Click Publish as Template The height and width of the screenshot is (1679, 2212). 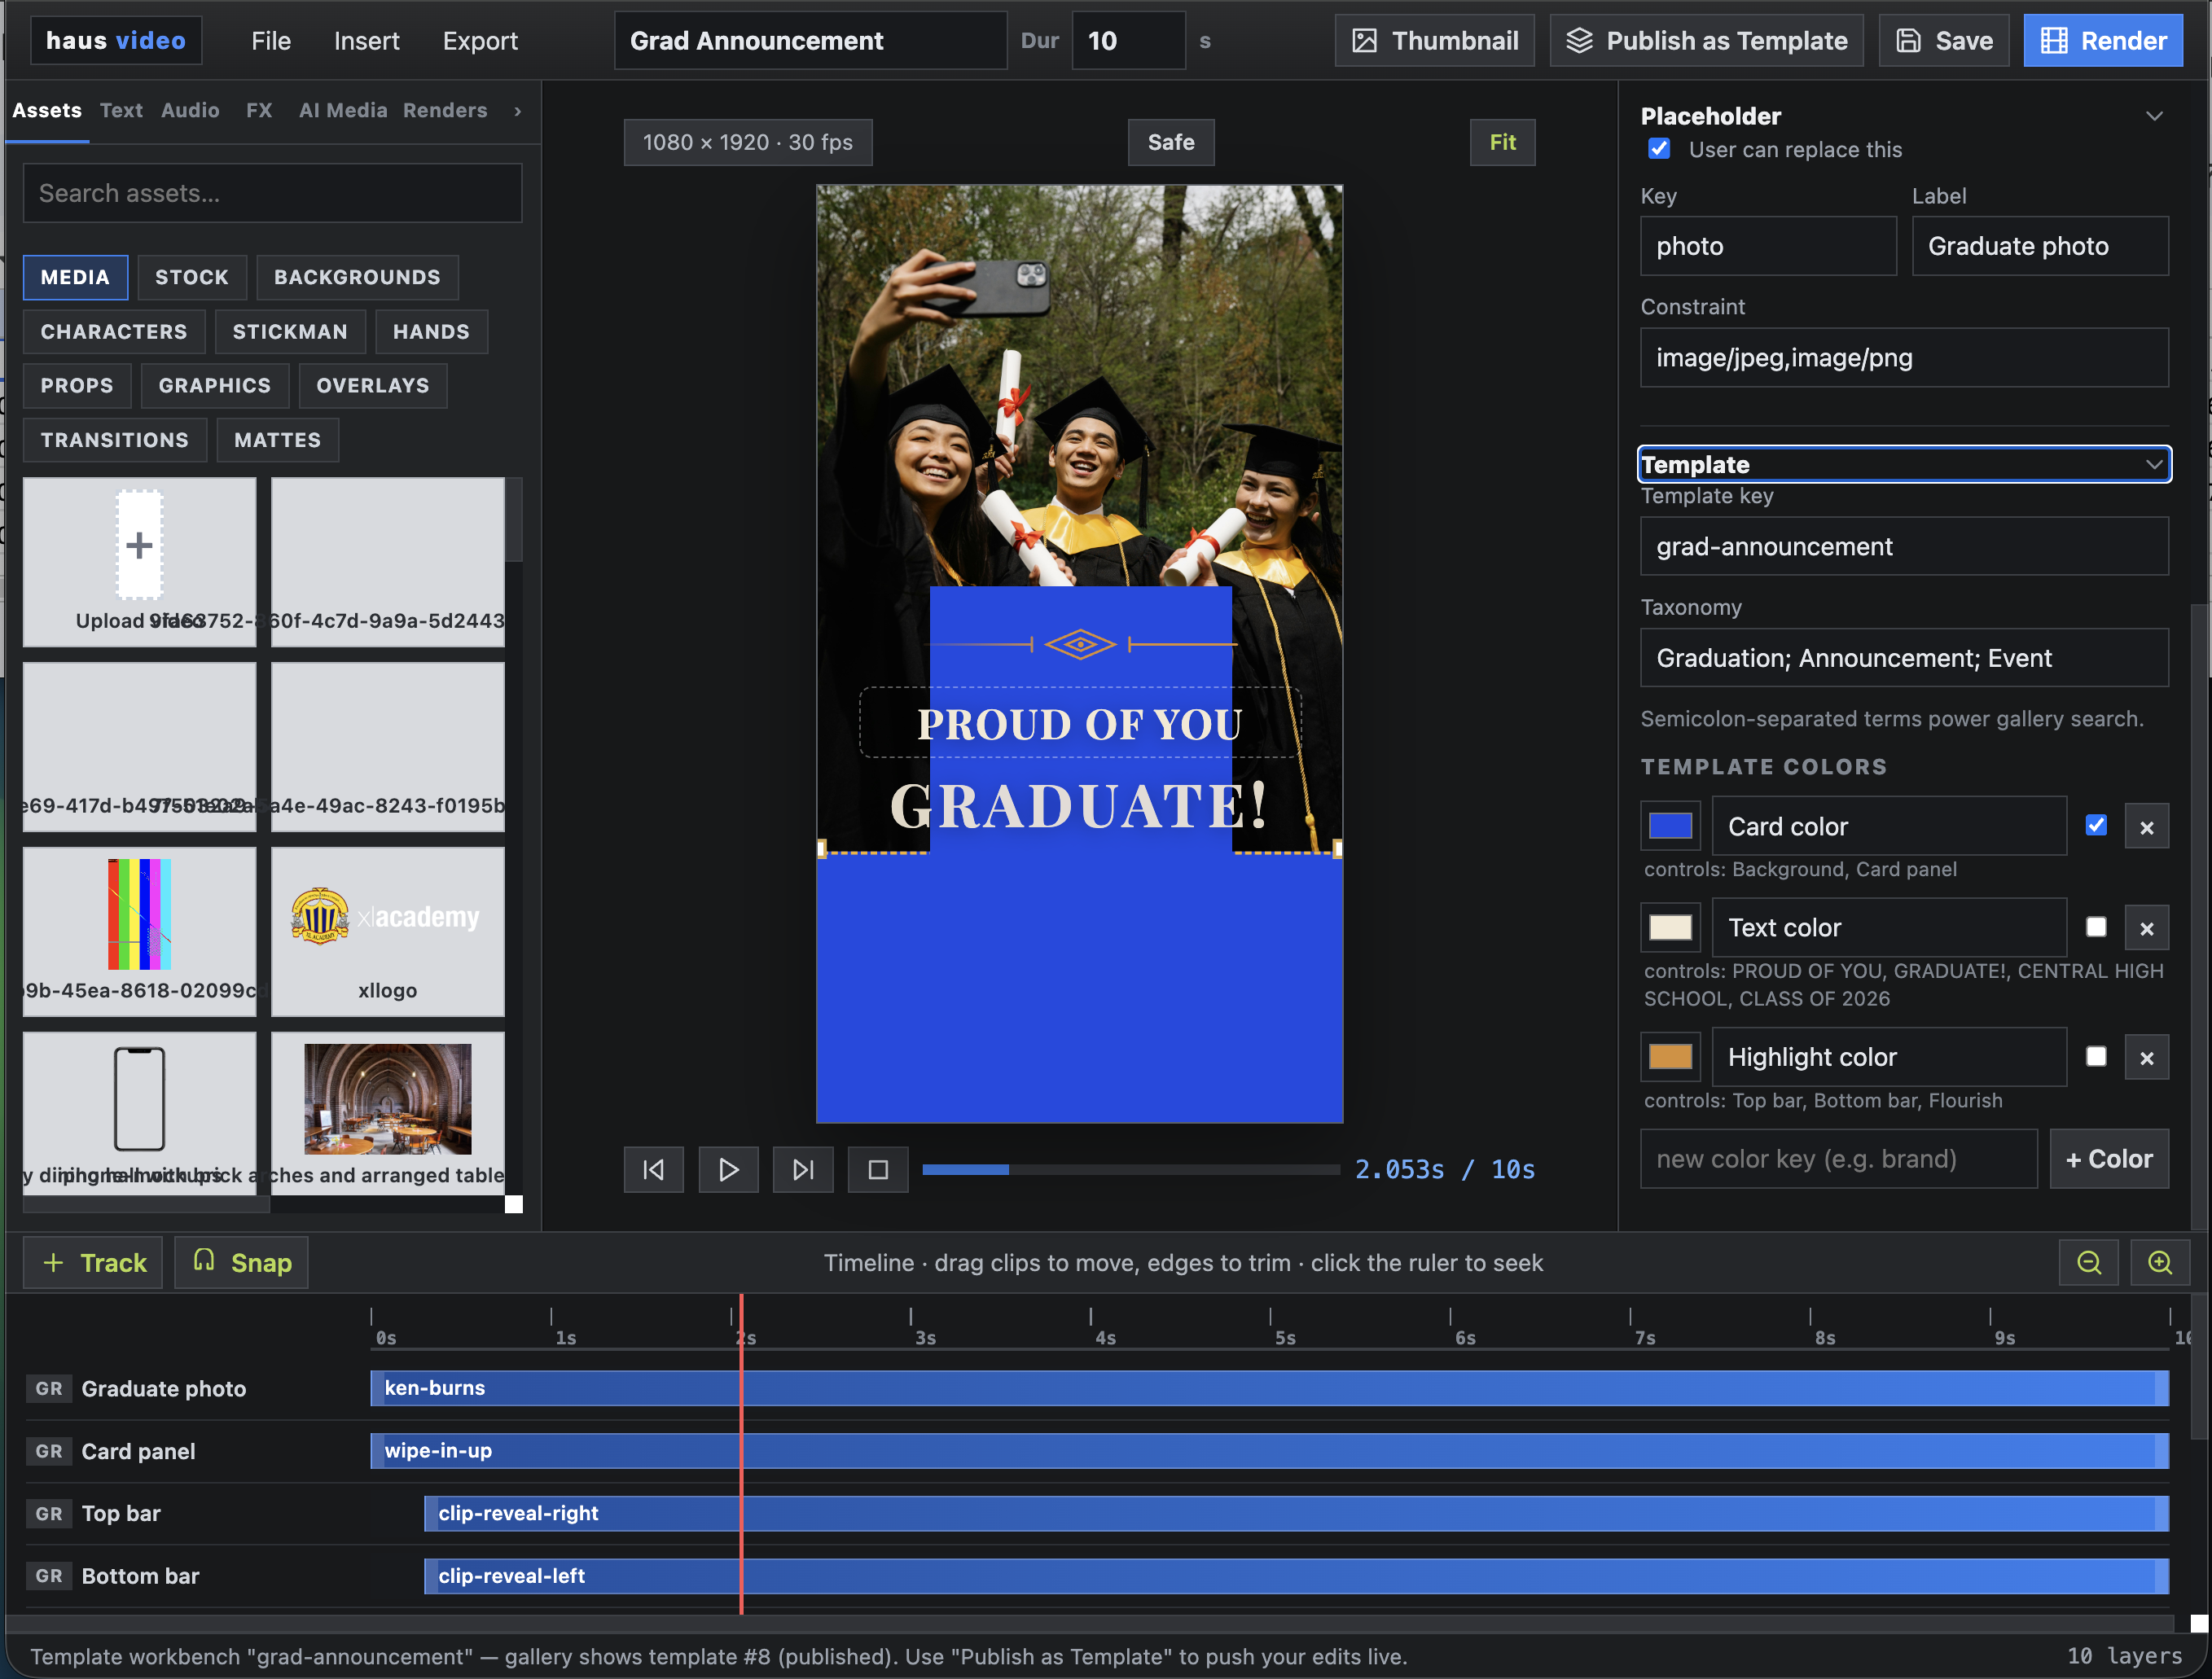(x=1706, y=41)
